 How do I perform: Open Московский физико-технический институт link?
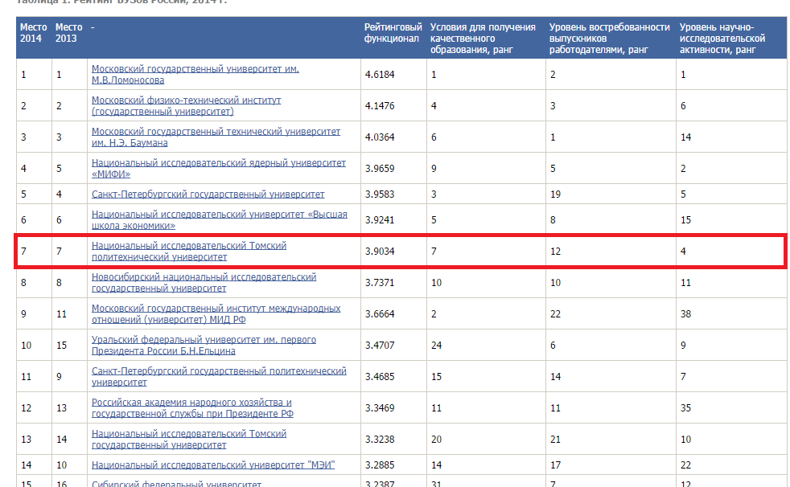pos(186,105)
